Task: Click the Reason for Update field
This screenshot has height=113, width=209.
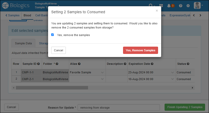Action: pyautogui.click(x=119, y=107)
